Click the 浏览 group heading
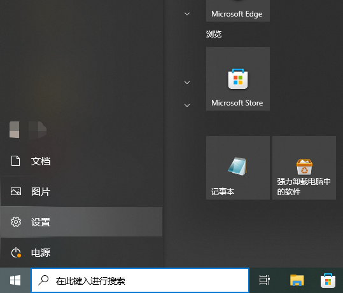 coord(214,34)
